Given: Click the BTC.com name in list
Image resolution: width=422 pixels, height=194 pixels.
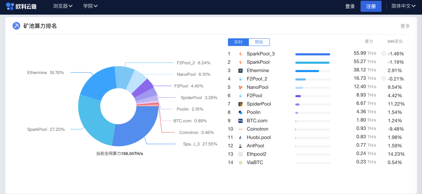Looking at the screenshot, I should [x=257, y=121].
